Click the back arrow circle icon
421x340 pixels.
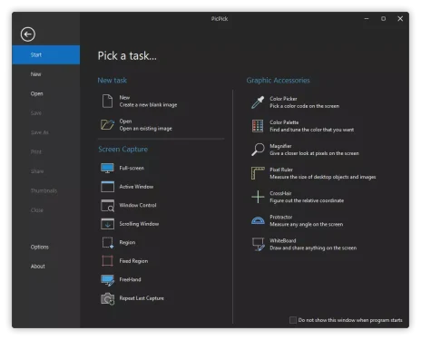(28, 34)
